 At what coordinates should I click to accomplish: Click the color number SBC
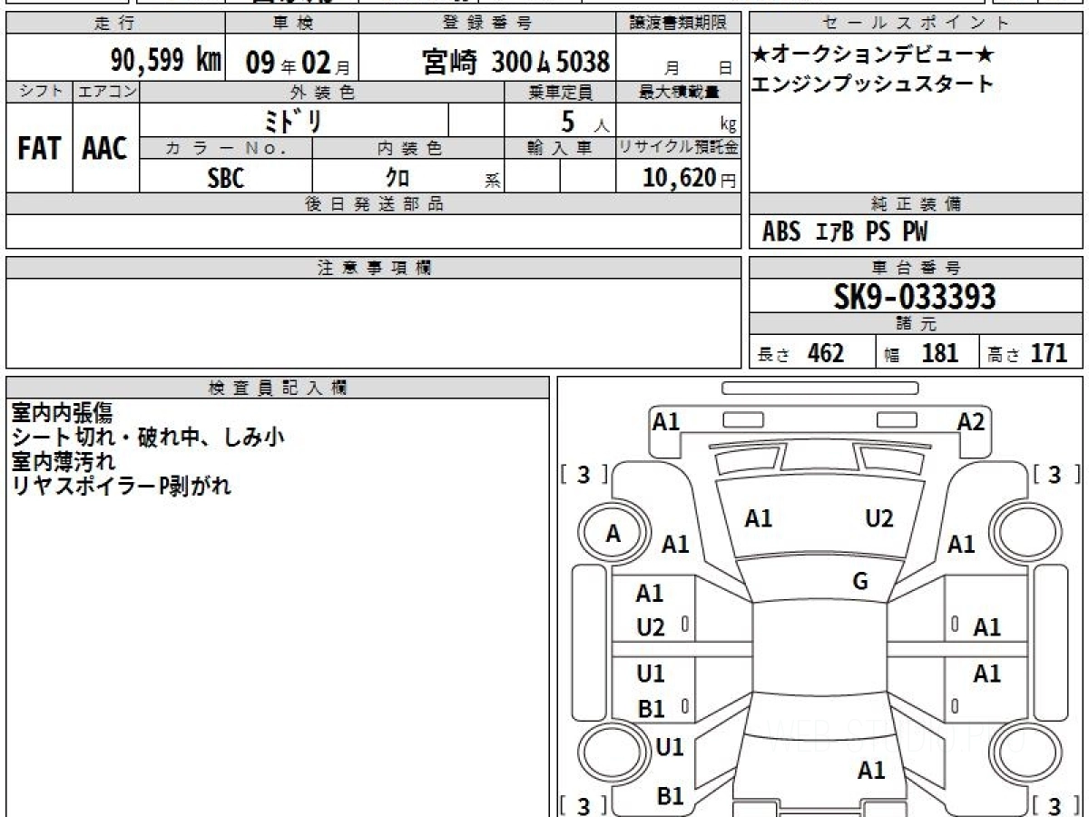point(226,178)
